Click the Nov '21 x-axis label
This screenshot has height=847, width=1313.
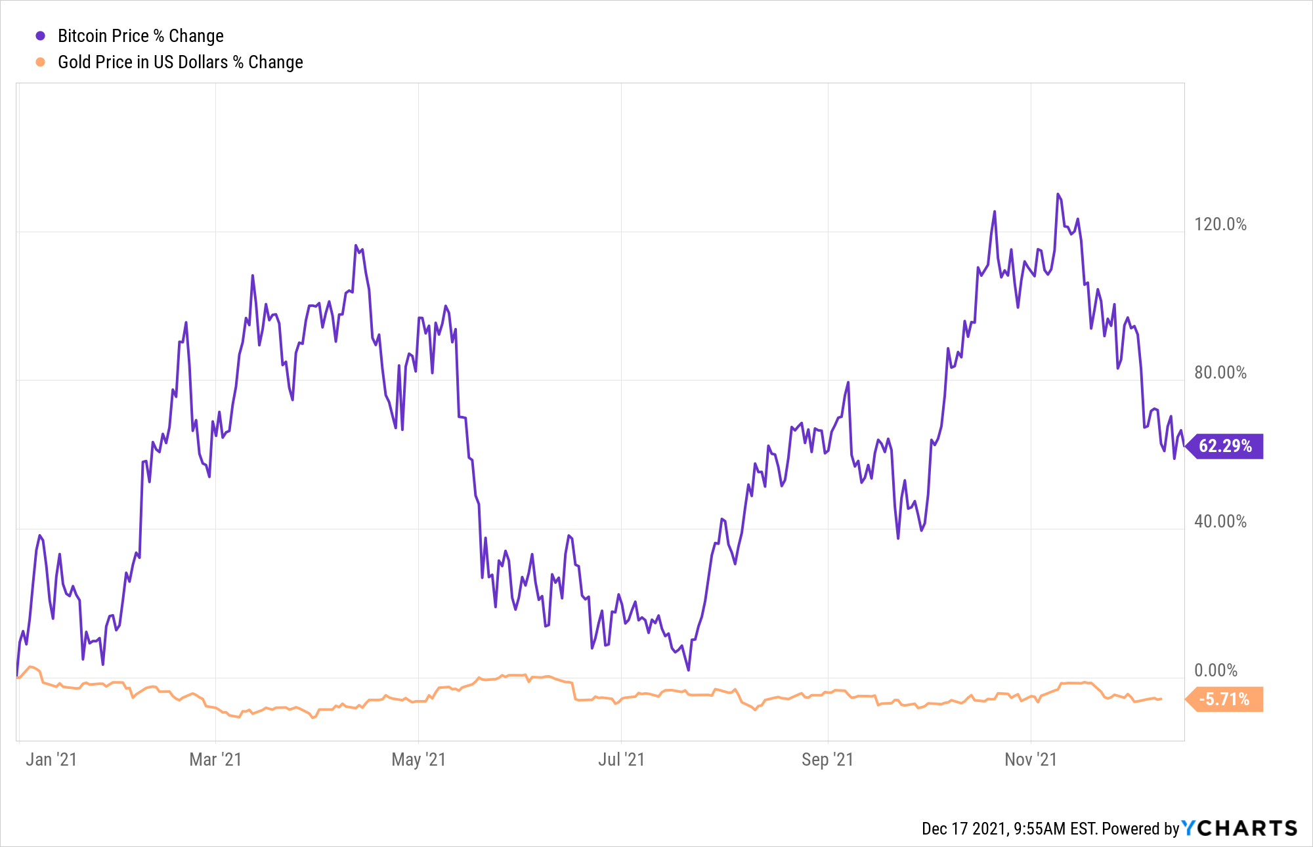point(1031,760)
